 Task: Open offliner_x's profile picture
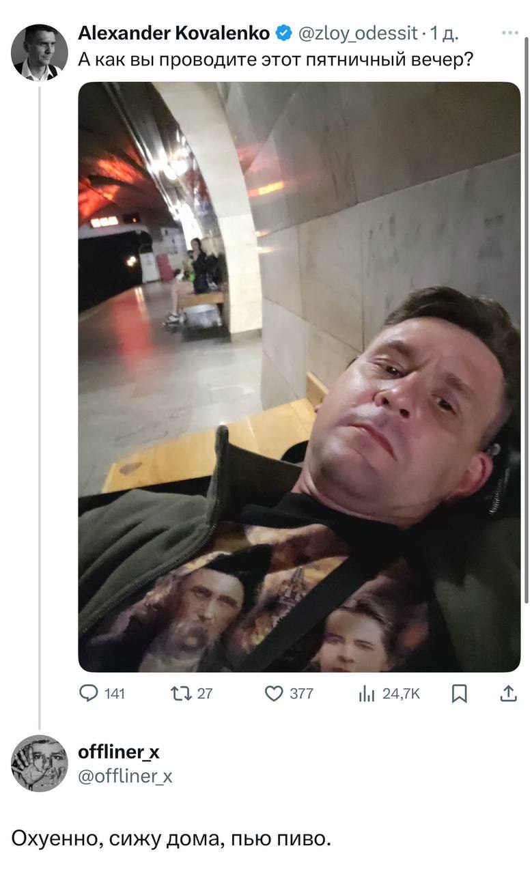pyautogui.click(x=40, y=763)
